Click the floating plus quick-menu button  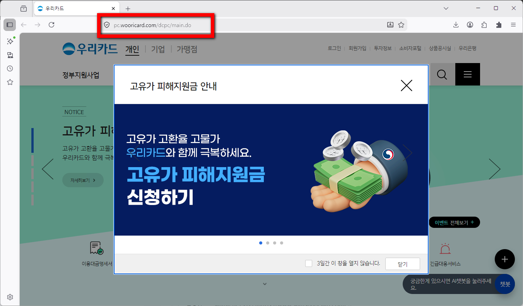coord(505,259)
